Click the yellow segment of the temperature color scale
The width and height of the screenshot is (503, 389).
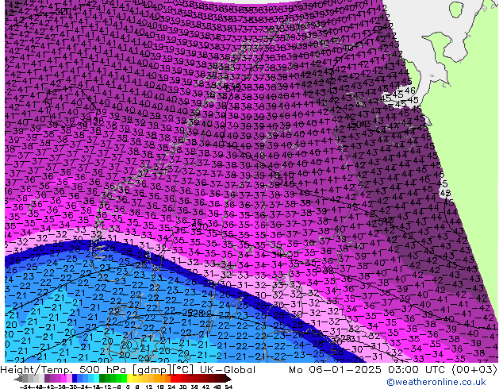tap(129, 379)
